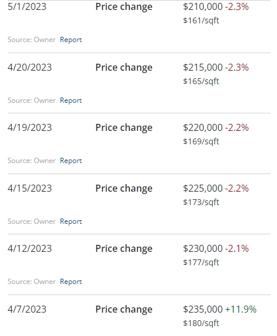Click the $225,000 price value
277x336 pixels.
(x=203, y=188)
